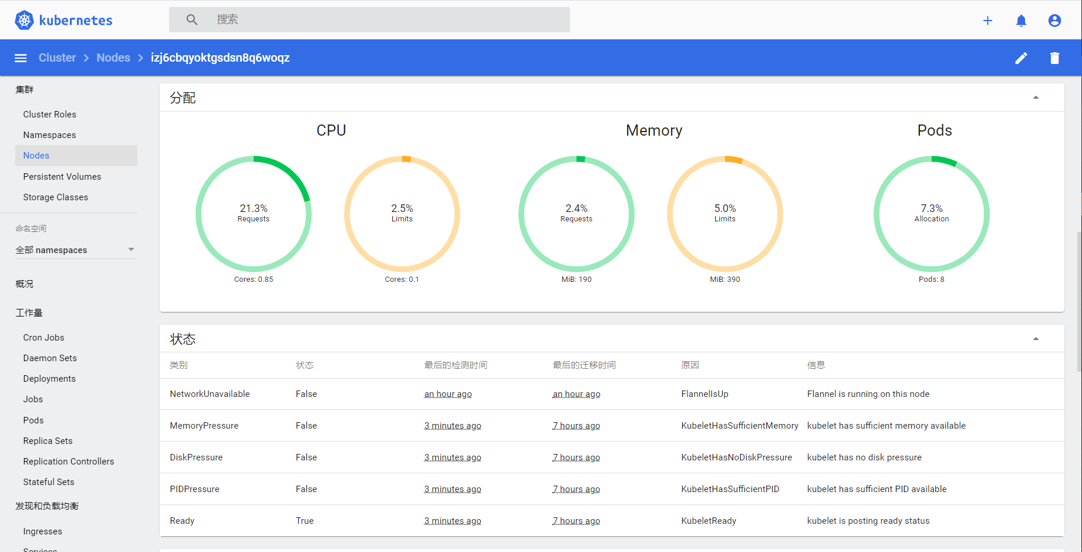Click the search magnifier icon
The image size is (1082, 552).
tap(191, 19)
